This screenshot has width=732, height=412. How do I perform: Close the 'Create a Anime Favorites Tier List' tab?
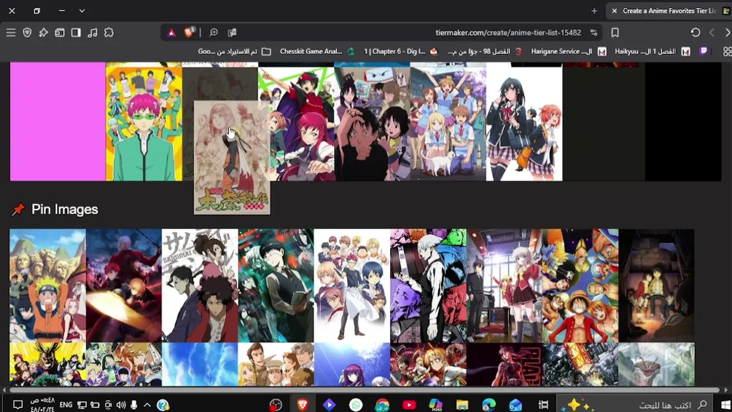tap(614, 11)
